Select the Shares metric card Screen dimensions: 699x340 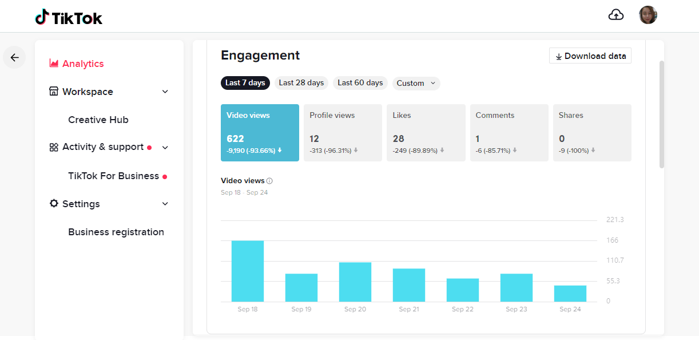(592, 133)
